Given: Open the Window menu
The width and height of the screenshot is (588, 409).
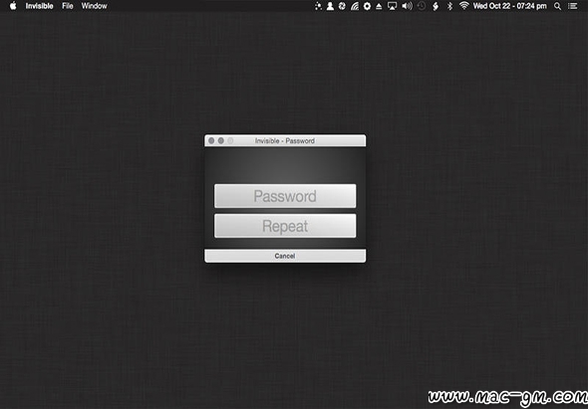Looking at the screenshot, I should (x=94, y=6).
